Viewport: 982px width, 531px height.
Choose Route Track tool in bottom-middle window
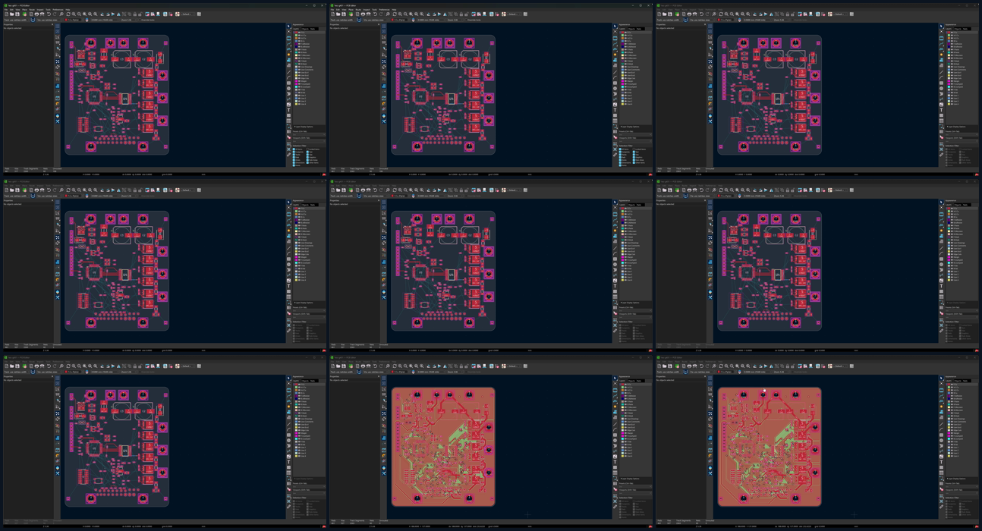[x=615, y=396]
